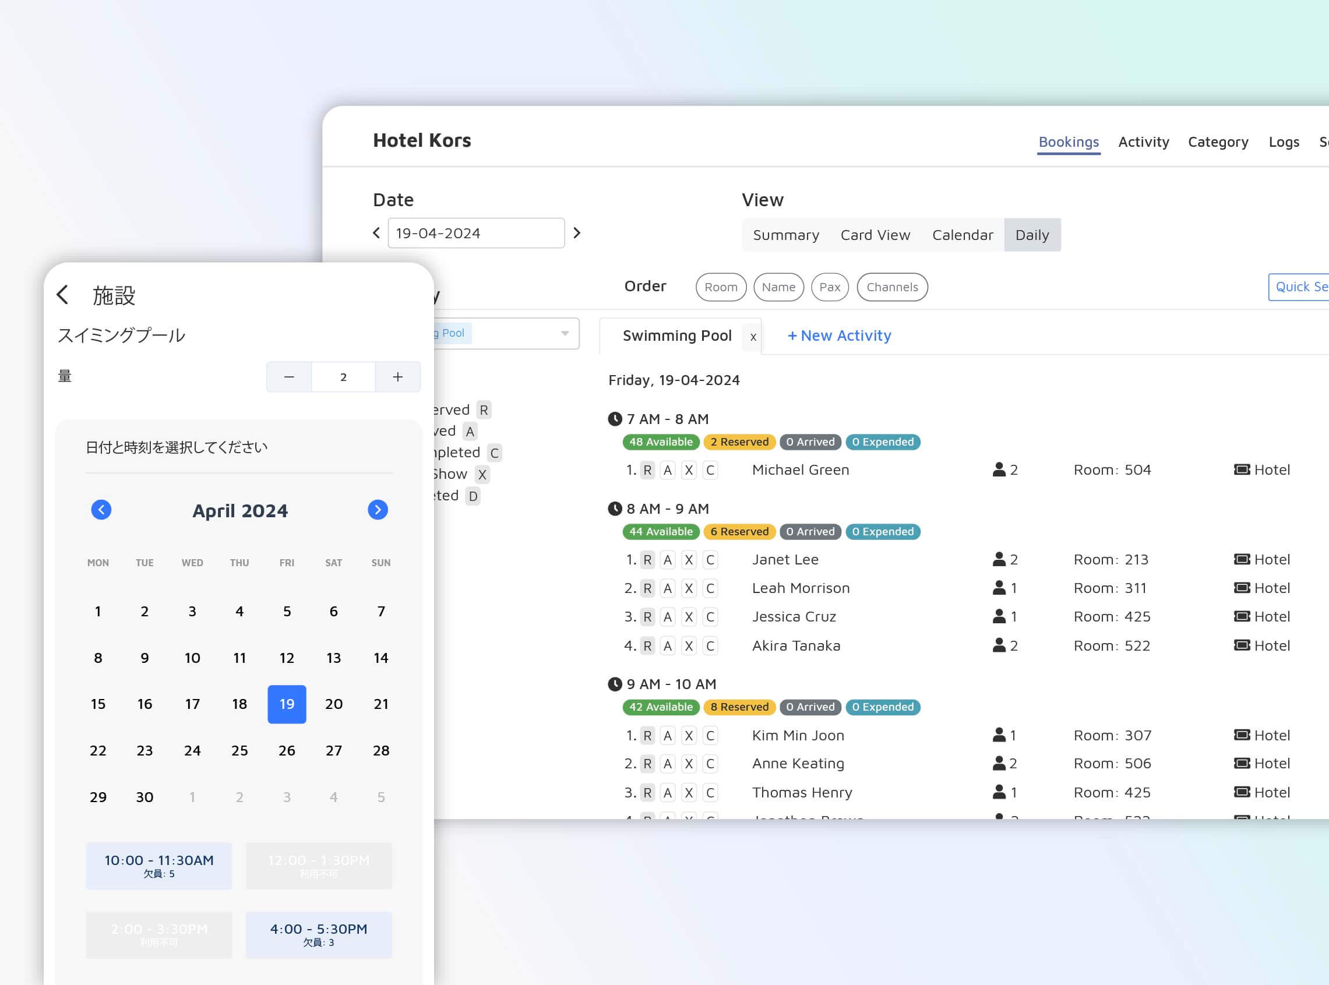Open the Category tab
1329x985 pixels.
coord(1218,142)
